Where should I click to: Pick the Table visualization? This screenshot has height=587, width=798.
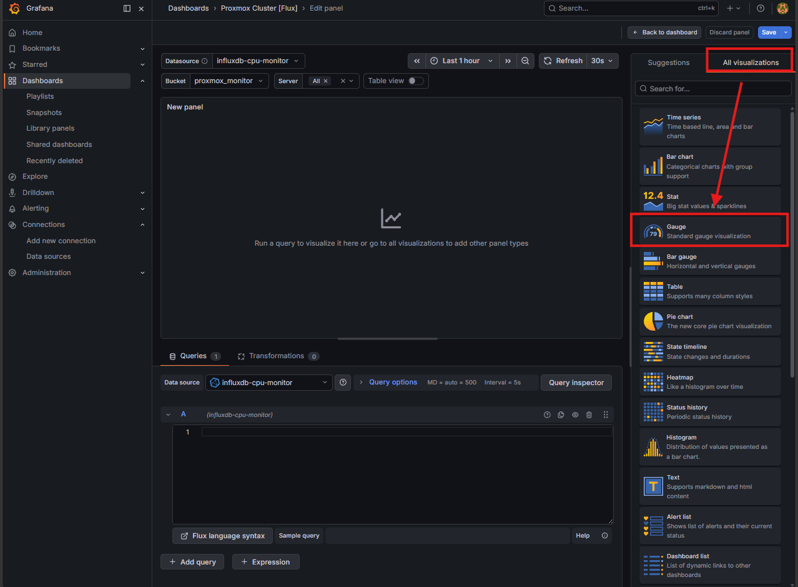coord(710,291)
